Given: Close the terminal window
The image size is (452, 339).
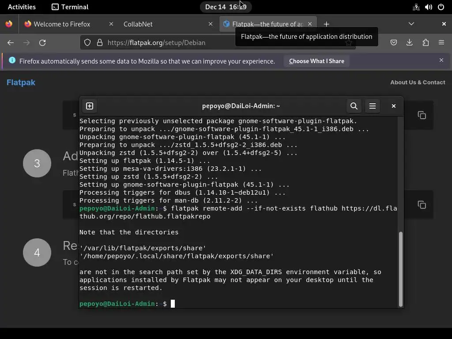Looking at the screenshot, I should tap(393, 106).
